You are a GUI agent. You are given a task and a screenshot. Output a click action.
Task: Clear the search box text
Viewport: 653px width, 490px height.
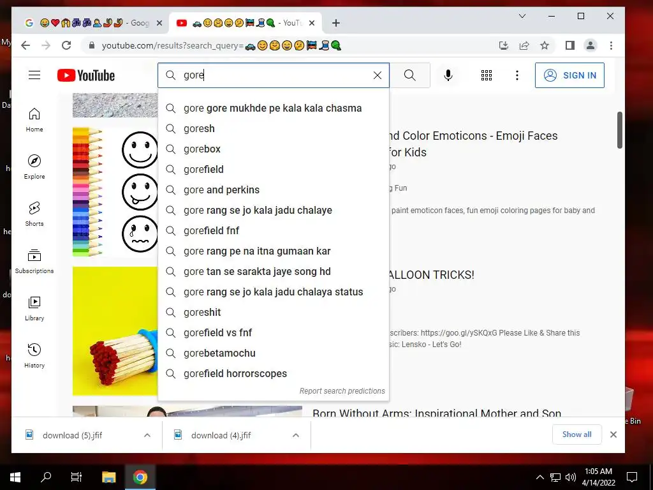tap(378, 75)
